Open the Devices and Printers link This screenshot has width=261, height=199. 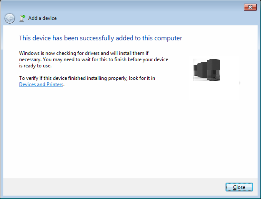[41, 85]
